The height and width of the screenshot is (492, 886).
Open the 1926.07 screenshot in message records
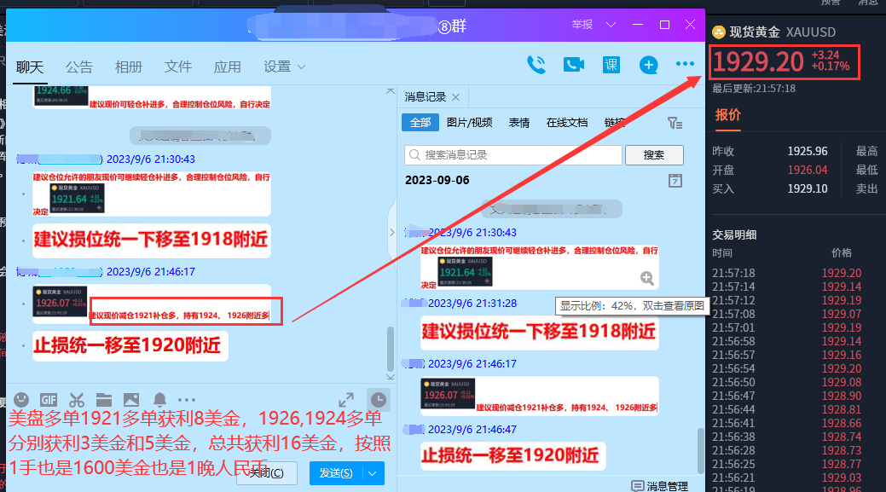448,393
